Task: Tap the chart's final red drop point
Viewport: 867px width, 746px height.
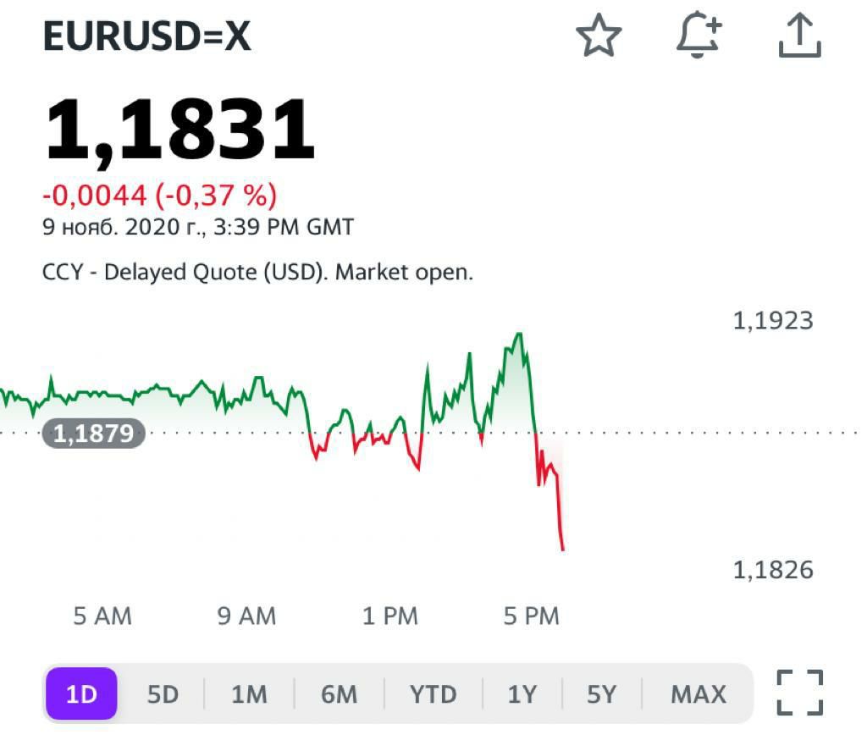Action: click(562, 549)
